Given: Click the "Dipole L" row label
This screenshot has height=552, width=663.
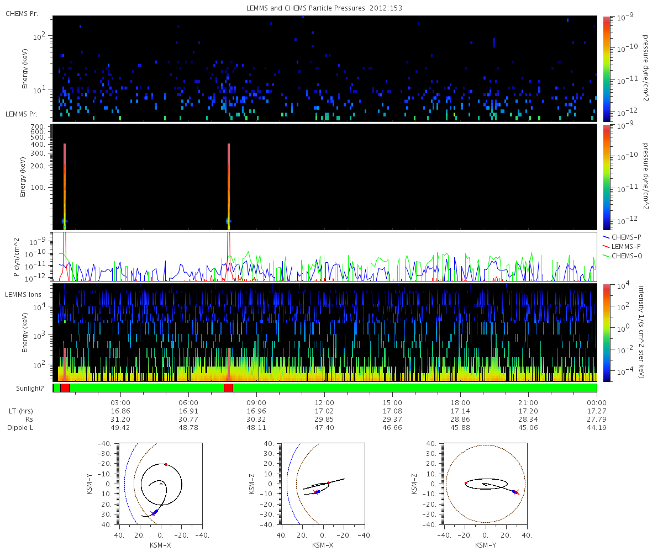Looking at the screenshot, I should pyautogui.click(x=22, y=428).
